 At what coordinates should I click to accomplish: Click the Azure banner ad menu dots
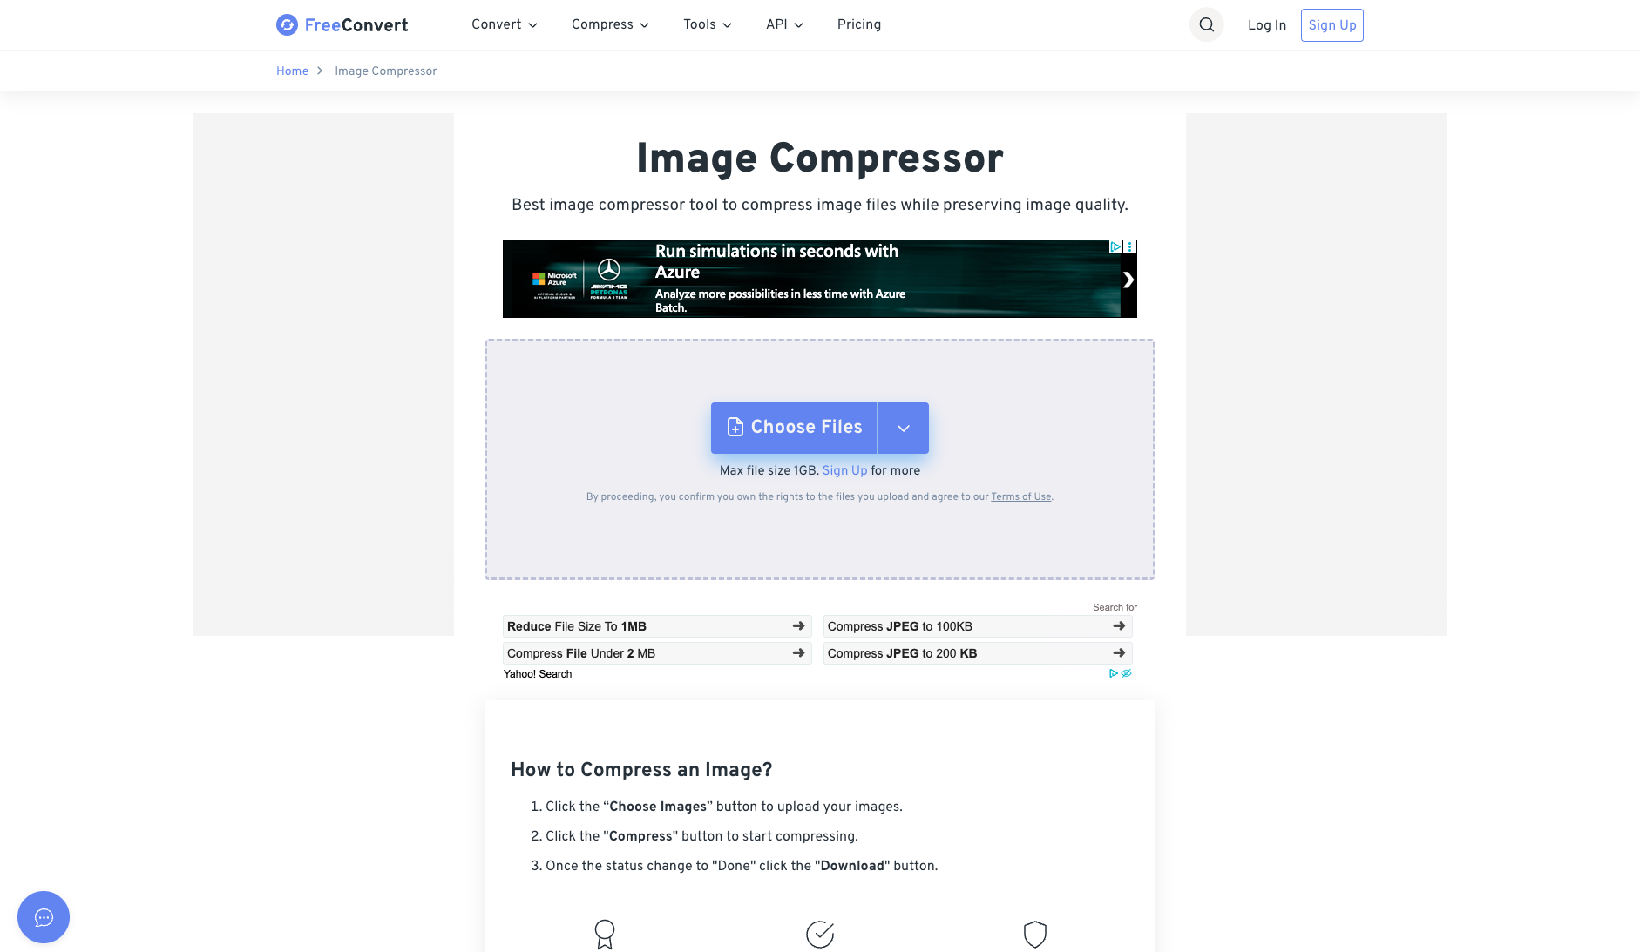tap(1130, 247)
